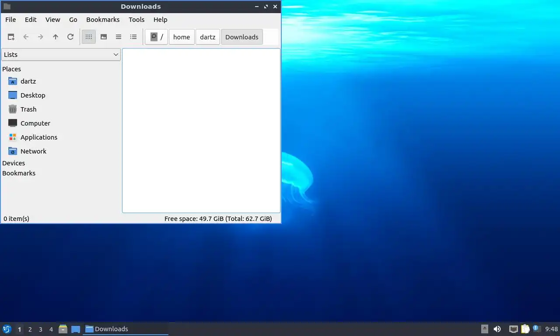
Task: Switch to virtual desktop 4
Action: point(51,329)
